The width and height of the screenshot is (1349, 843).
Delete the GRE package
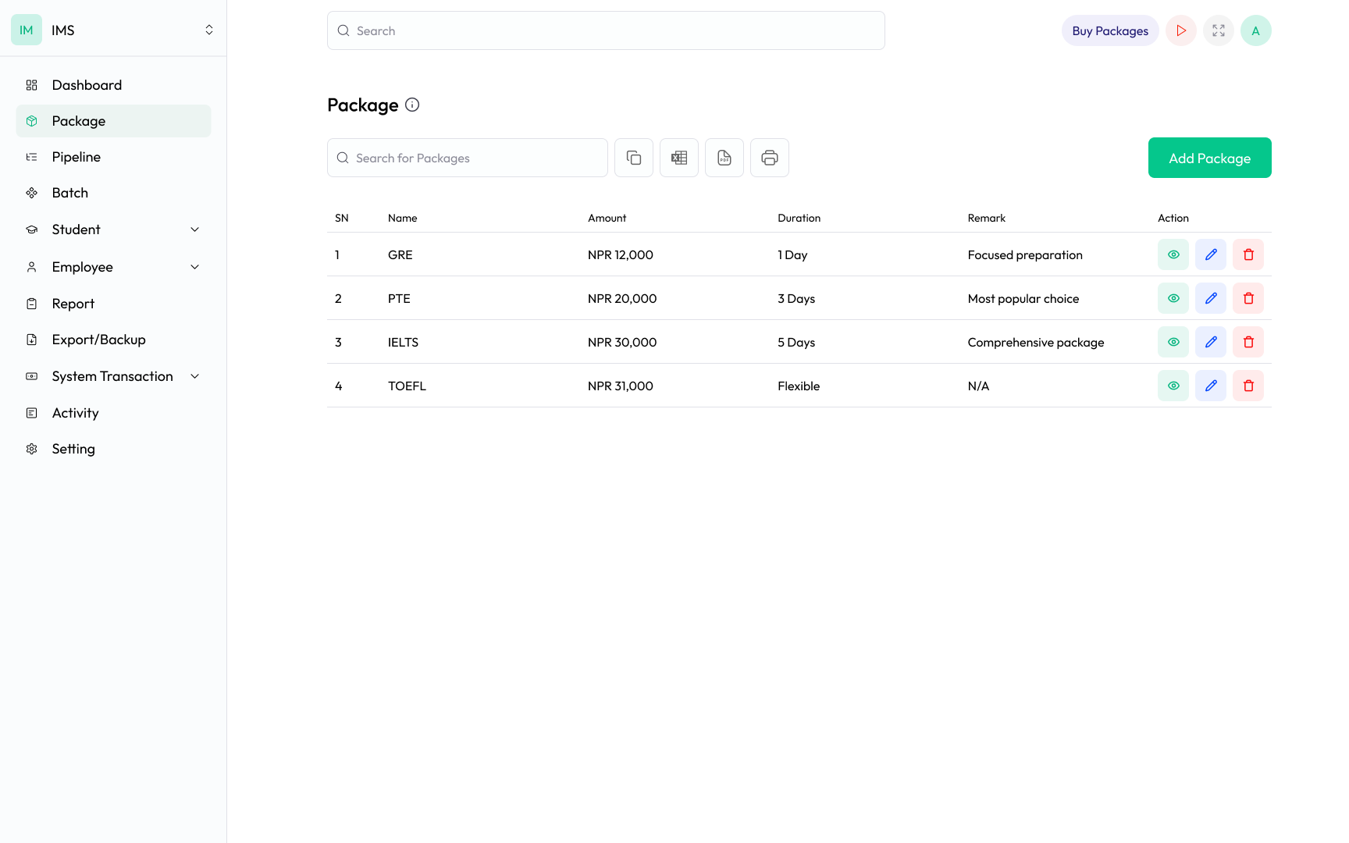coord(1248,254)
